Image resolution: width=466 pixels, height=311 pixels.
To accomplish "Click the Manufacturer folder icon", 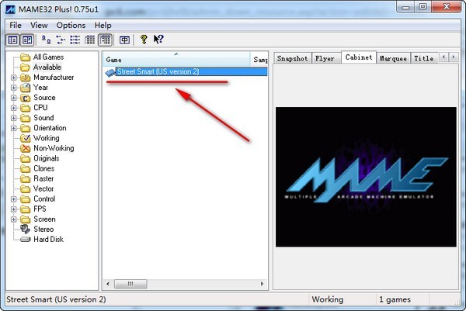I will tap(26, 78).
